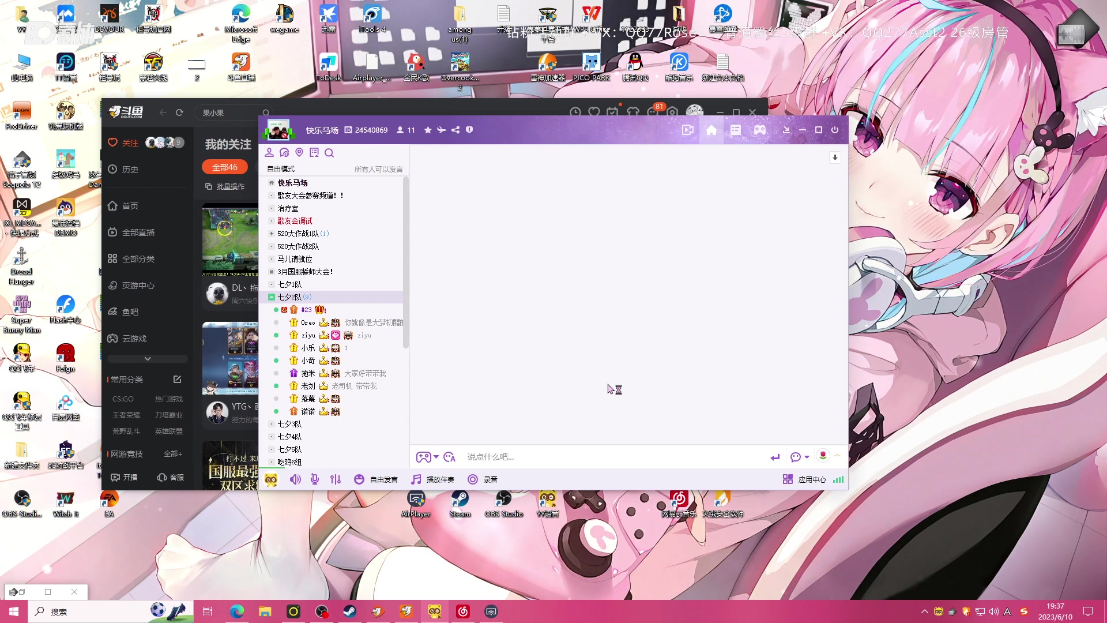Click 全部46 filter button in Douyu
This screenshot has width=1107, height=623.
(x=225, y=167)
